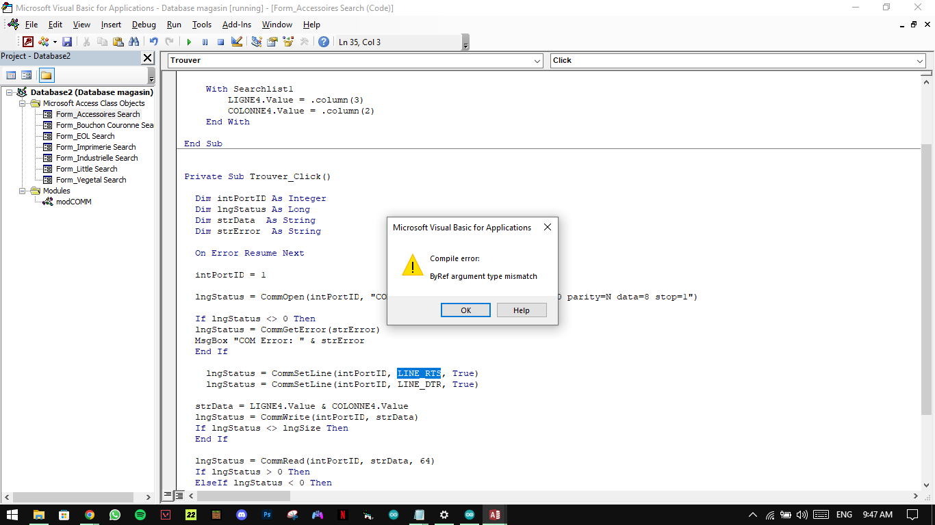Click the Run (Continue) green play icon
Screen dimensions: 935x525
189,42
